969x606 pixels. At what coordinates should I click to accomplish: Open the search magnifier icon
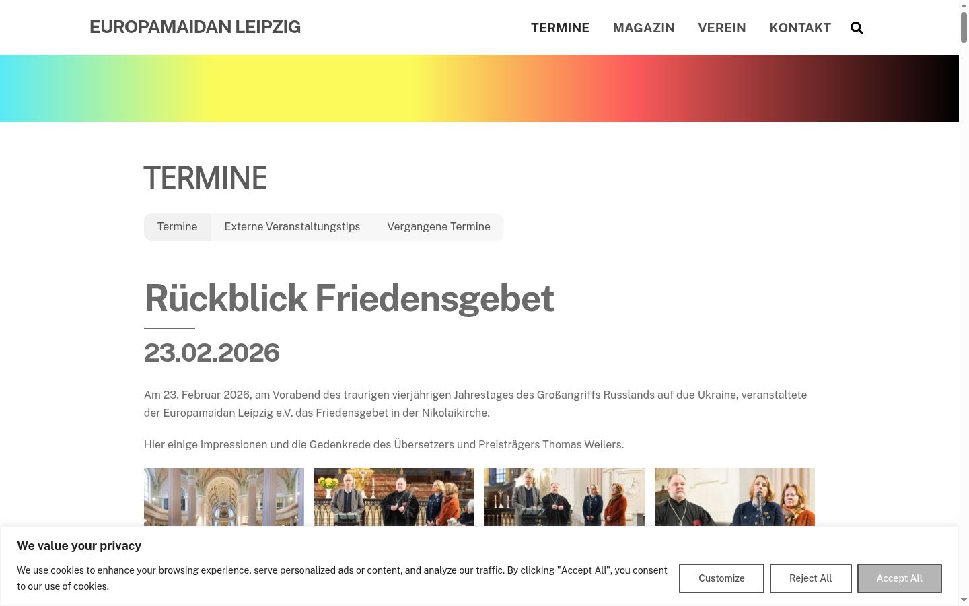coord(857,28)
